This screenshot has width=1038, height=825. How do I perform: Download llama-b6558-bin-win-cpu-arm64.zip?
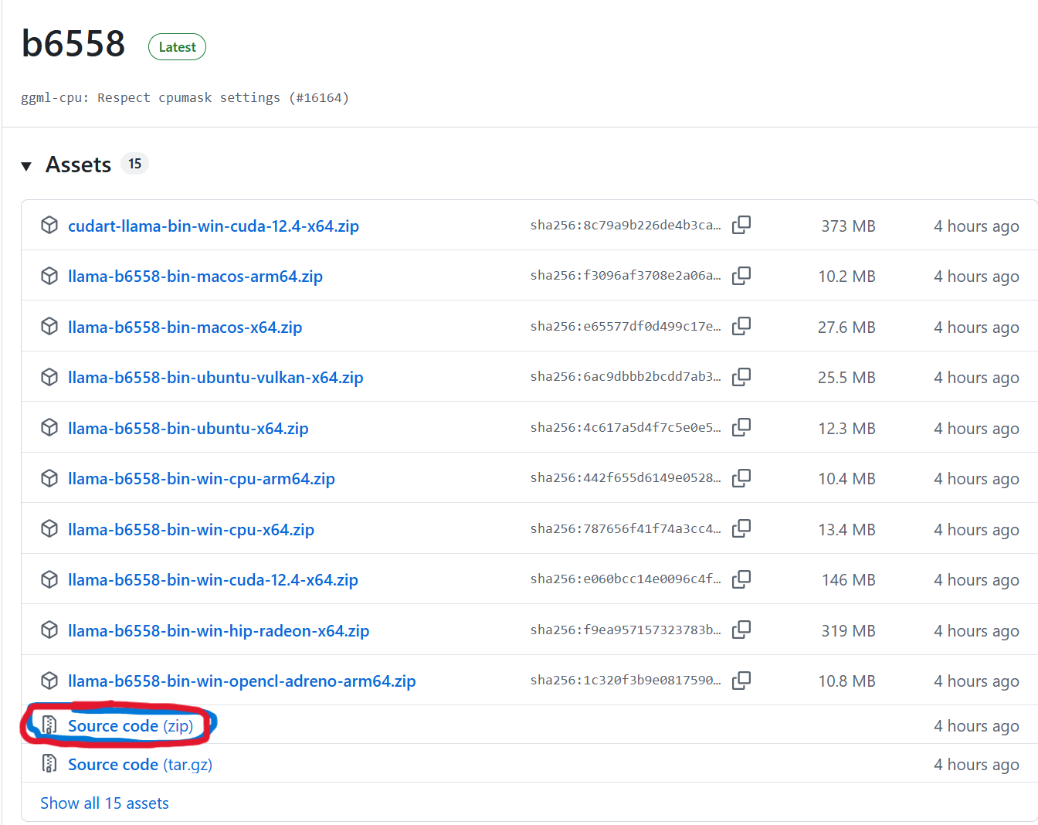[x=202, y=479]
